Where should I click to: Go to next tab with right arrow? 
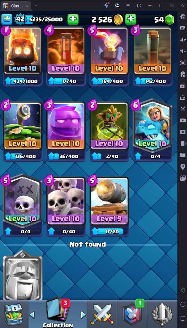tap(83, 315)
